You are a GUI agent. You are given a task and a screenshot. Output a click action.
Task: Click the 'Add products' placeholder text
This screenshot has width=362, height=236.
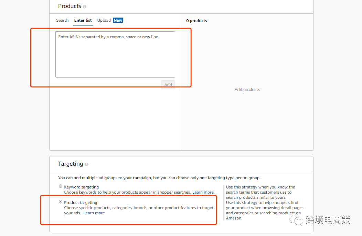(247, 90)
